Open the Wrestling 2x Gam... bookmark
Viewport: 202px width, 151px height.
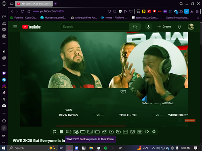[145, 18]
